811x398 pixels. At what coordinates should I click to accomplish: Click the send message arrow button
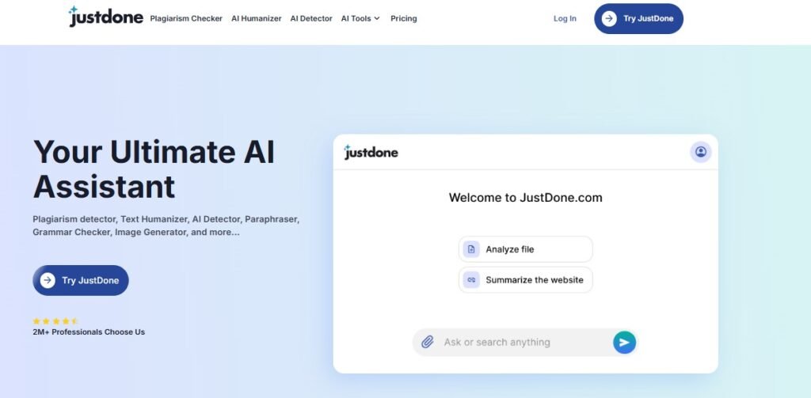(624, 342)
